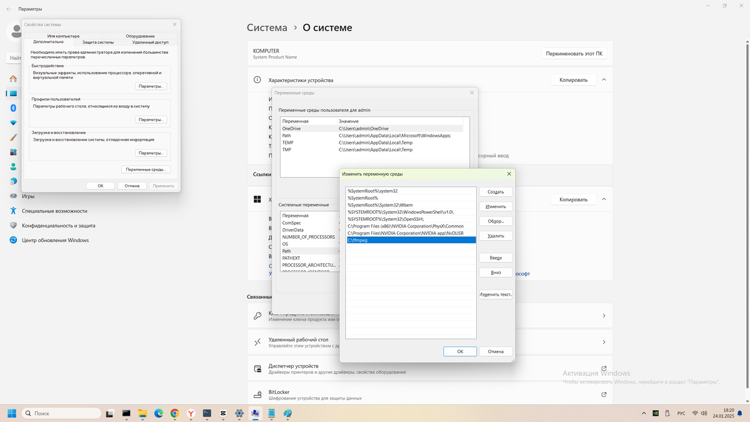Open Network Wi-Fi icon in Settings sidebar
The height and width of the screenshot is (422, 750).
pyautogui.click(x=13, y=123)
